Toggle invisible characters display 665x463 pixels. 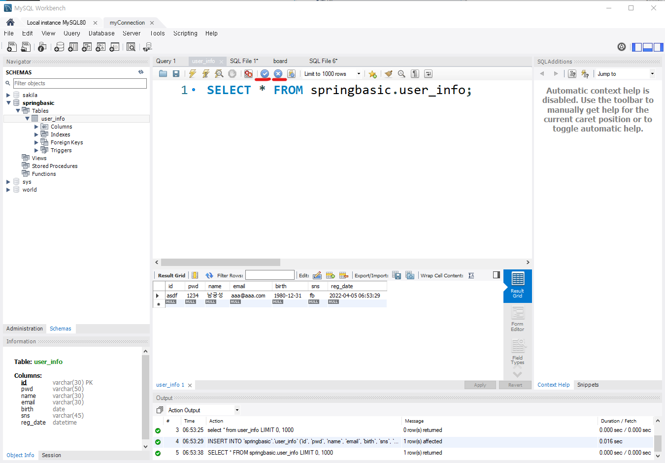415,74
